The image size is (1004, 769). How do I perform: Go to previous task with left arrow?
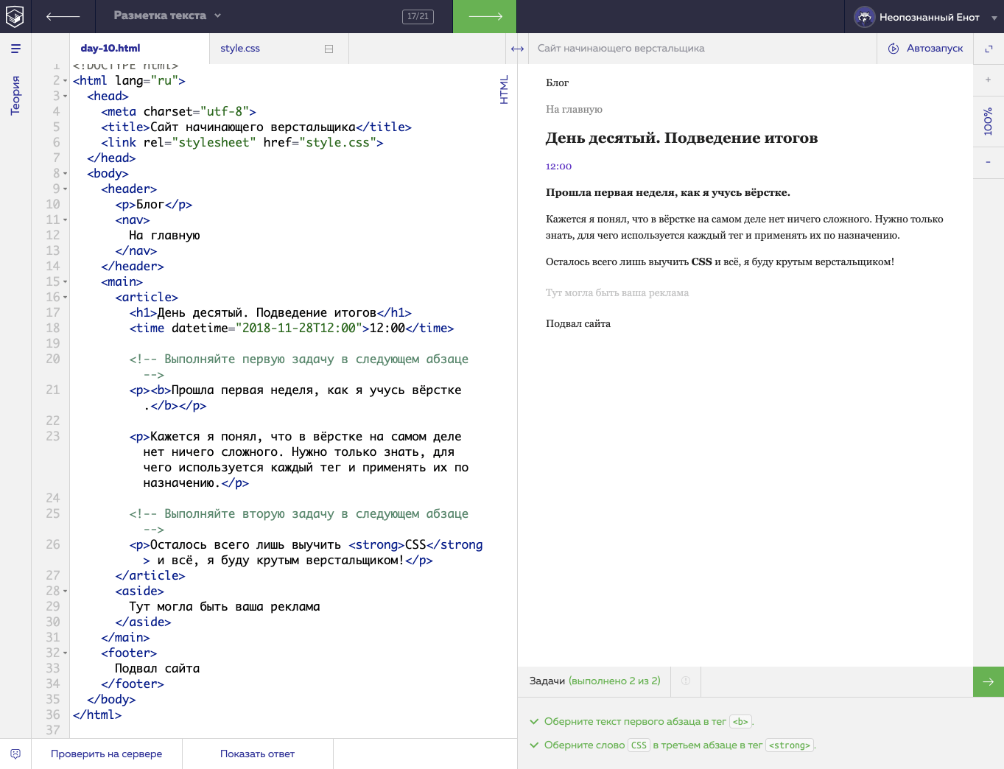(63, 16)
